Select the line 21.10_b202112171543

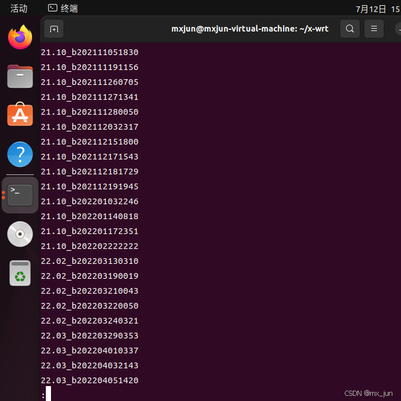89,157
